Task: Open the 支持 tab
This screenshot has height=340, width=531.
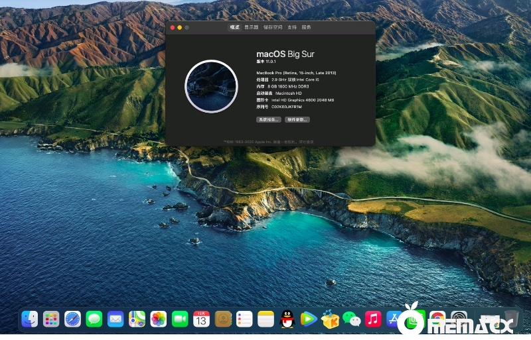Action: click(x=292, y=28)
